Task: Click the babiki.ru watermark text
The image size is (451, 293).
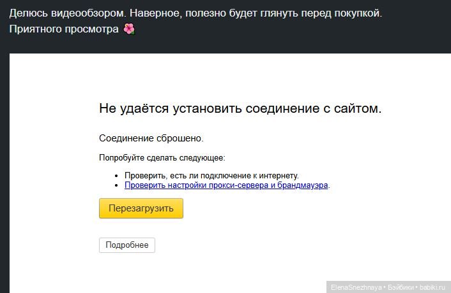Action: (x=432, y=287)
